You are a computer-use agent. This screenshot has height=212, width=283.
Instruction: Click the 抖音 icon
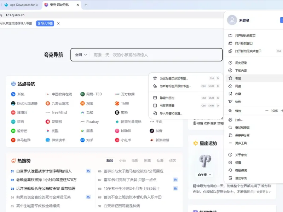pos(152,131)
